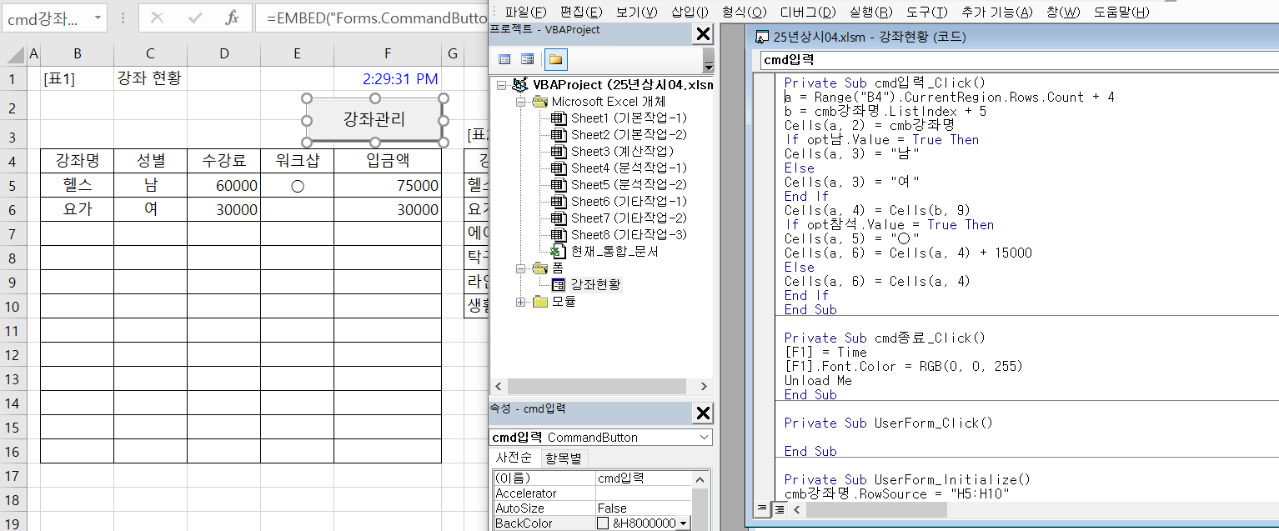The width and height of the screenshot is (1279, 531).
Task: Open the 디버그(D) menu
Action: pyautogui.click(x=807, y=12)
